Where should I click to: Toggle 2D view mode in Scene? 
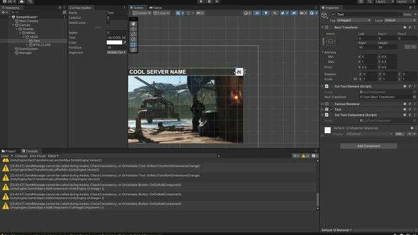pos(257,13)
